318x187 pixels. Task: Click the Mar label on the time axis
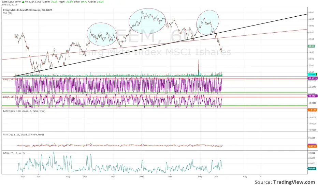tap(170, 176)
